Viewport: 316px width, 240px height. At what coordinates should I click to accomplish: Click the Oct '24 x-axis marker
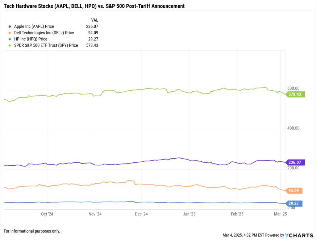pos(48,214)
